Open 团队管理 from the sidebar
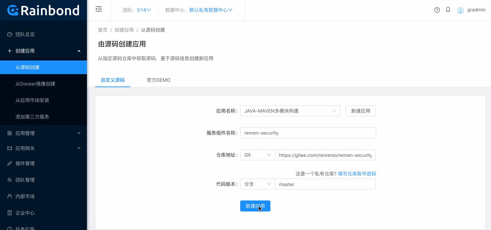 click(25, 180)
